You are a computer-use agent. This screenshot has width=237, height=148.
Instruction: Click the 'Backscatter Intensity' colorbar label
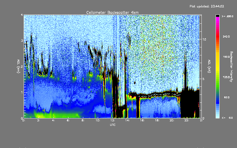click(231, 67)
